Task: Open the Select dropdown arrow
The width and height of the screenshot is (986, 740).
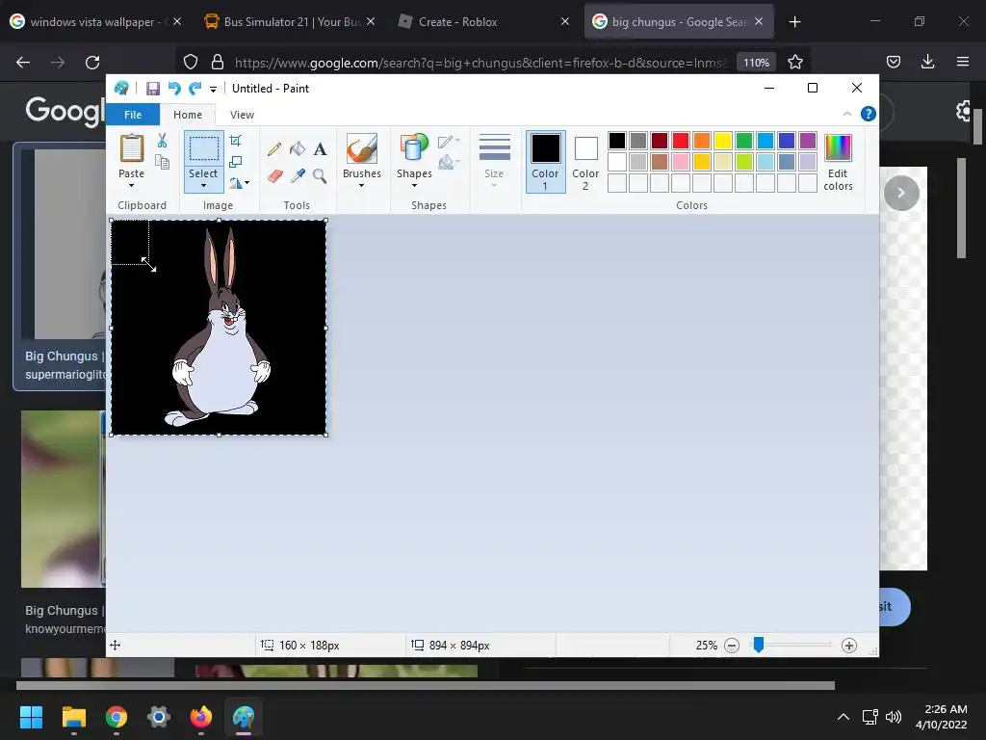Action: click(203, 185)
